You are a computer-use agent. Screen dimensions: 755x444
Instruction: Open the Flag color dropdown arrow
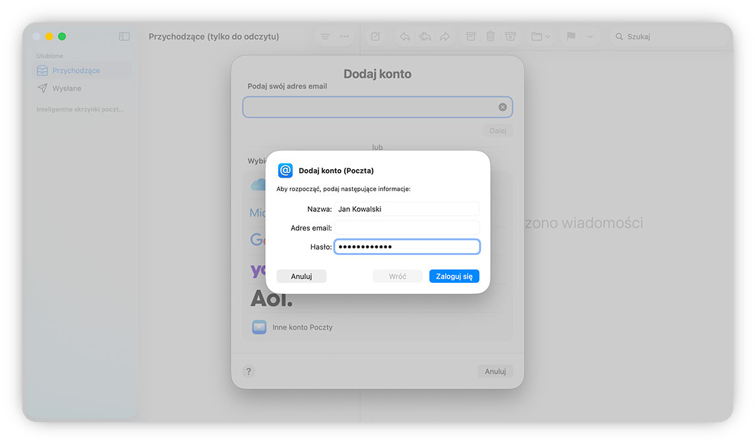590,36
